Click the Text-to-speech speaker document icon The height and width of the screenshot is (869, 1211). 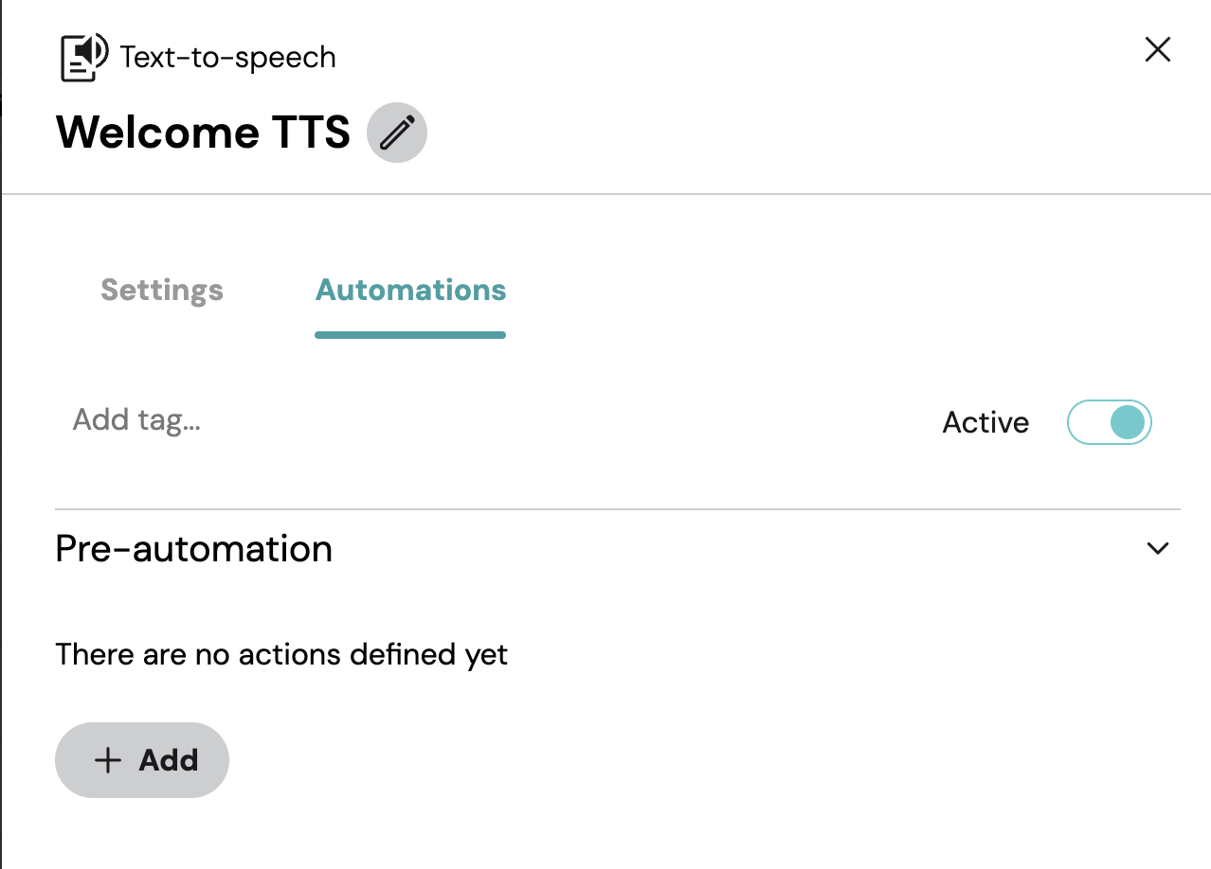click(x=84, y=58)
